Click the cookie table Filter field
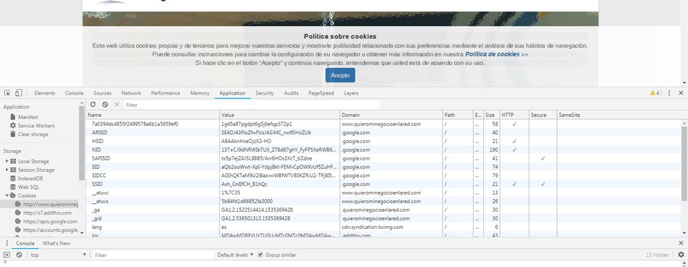Screen dimensions: 688x267 [x=252, y=105]
